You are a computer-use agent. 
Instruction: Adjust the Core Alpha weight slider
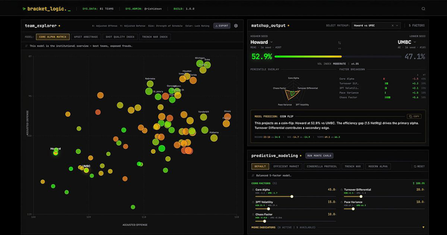point(292,196)
